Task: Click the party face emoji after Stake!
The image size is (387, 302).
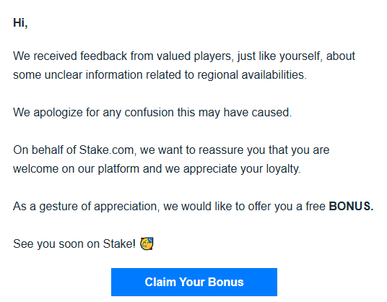Action: 147,243
